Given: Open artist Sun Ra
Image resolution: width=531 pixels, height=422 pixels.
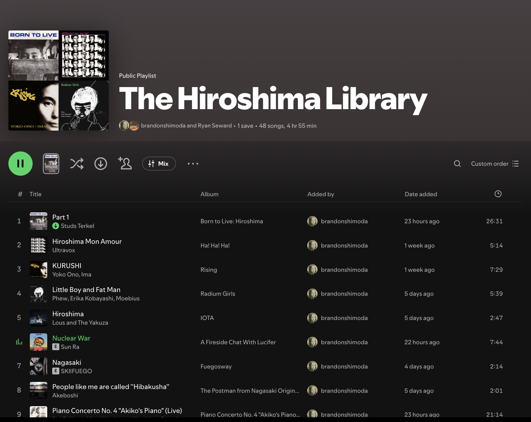Looking at the screenshot, I should 70,347.
